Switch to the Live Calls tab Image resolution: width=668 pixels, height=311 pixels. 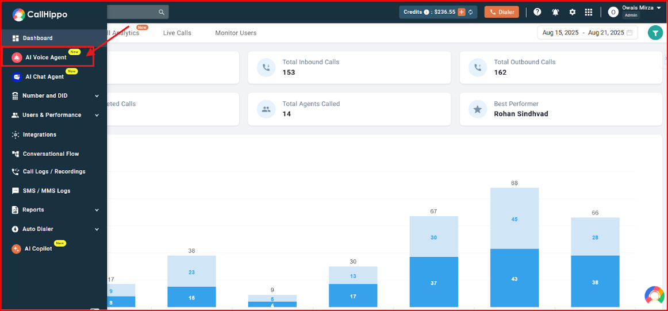pyautogui.click(x=177, y=33)
